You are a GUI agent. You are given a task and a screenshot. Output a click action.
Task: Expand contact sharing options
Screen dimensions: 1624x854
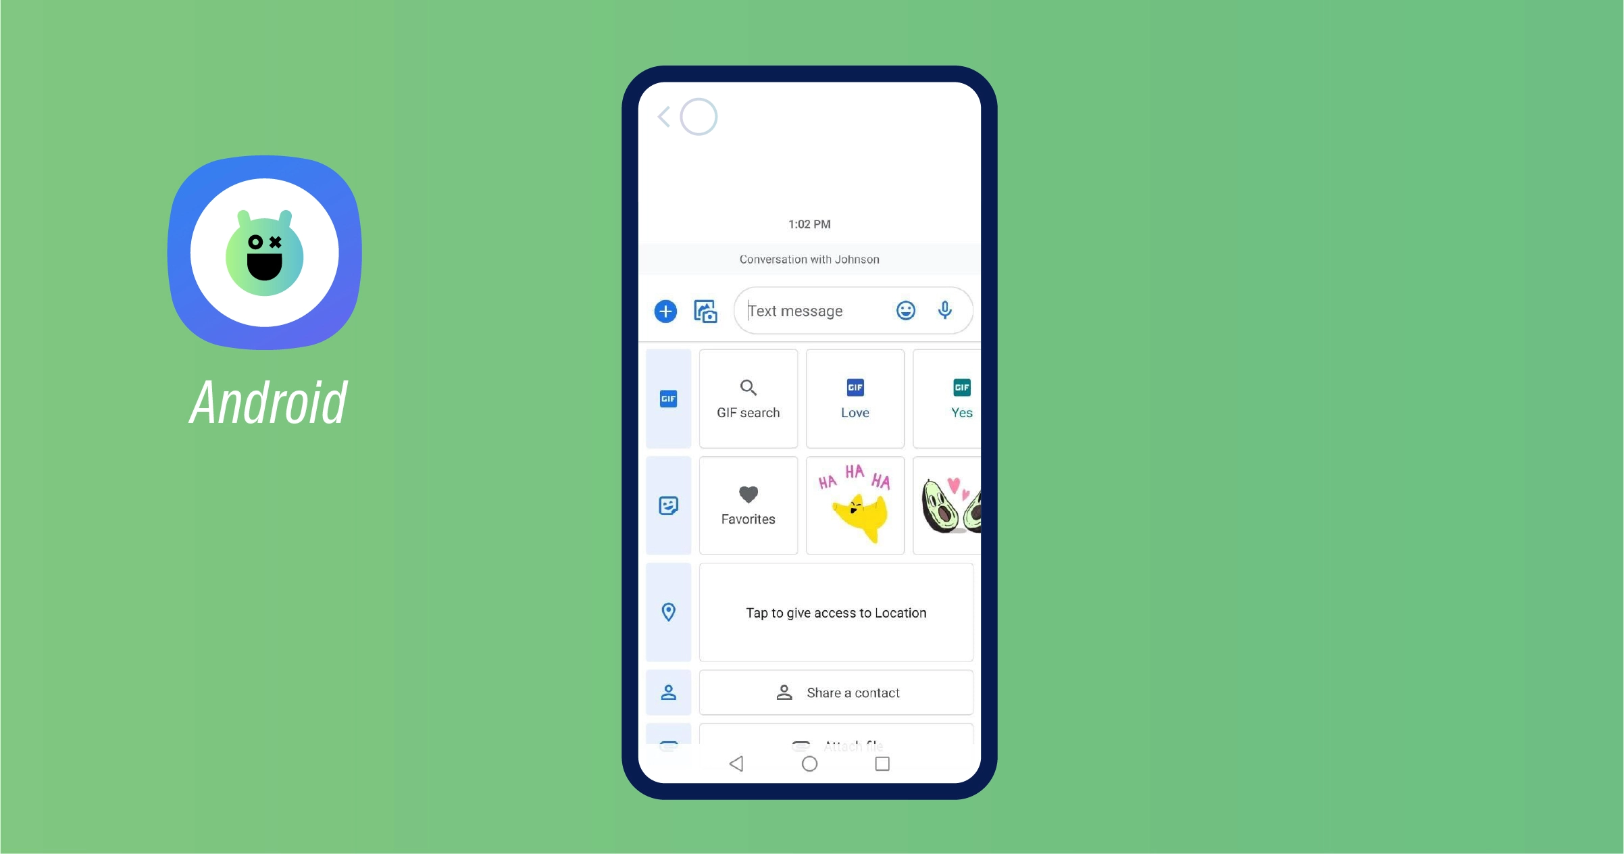click(668, 693)
